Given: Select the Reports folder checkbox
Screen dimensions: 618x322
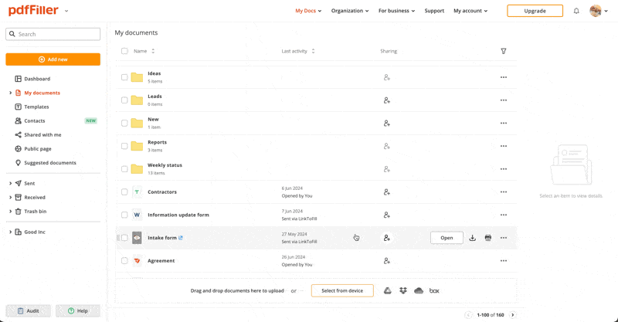Looking at the screenshot, I should pos(124,146).
